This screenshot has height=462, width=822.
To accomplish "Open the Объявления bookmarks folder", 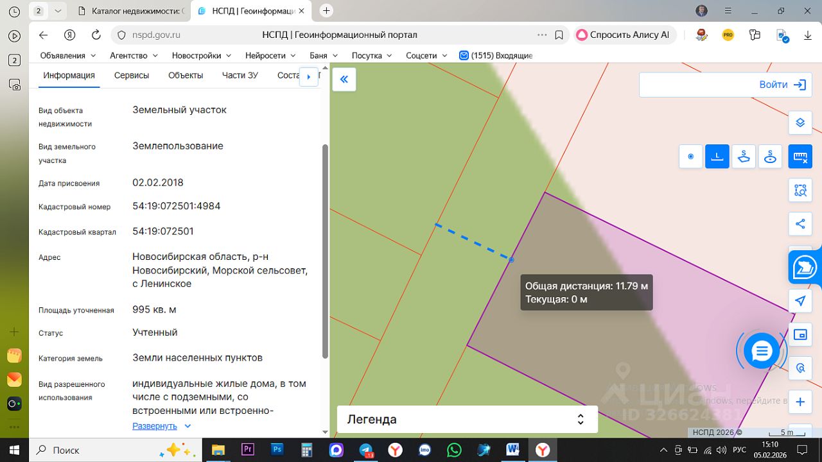I will pyautogui.click(x=68, y=56).
